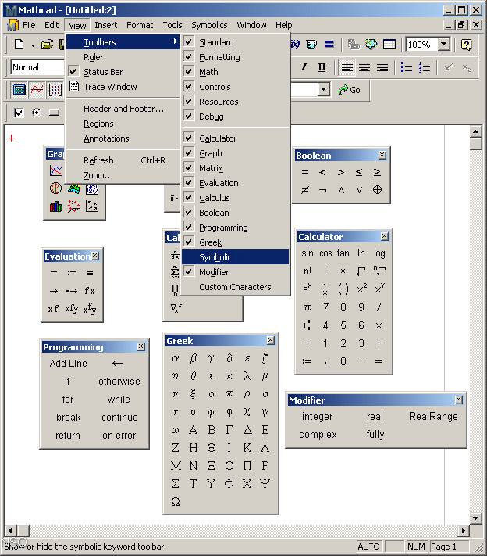Image resolution: width=487 pixels, height=556 pixels.
Task: Select the 3D Bar Plot icon
Action: pos(55,206)
